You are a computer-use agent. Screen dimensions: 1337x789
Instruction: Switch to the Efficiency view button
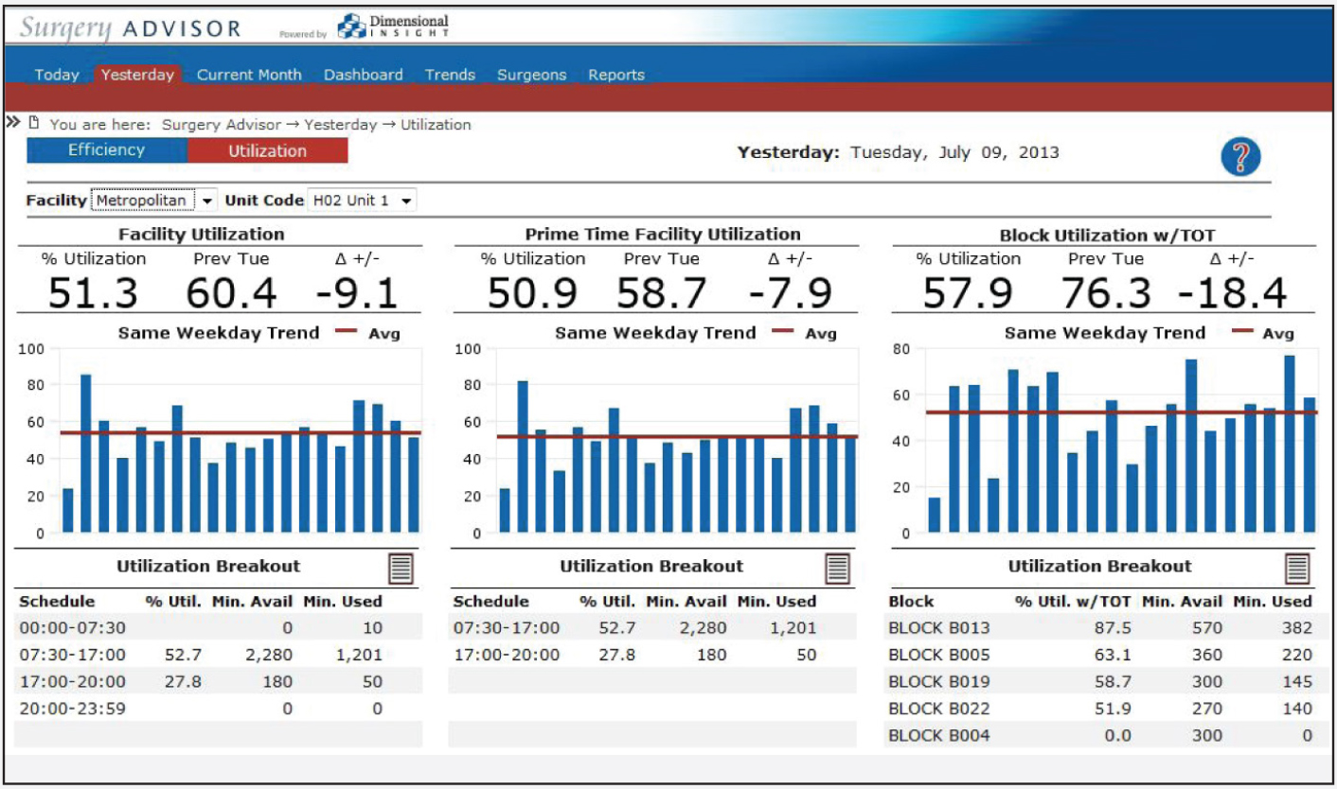106,150
